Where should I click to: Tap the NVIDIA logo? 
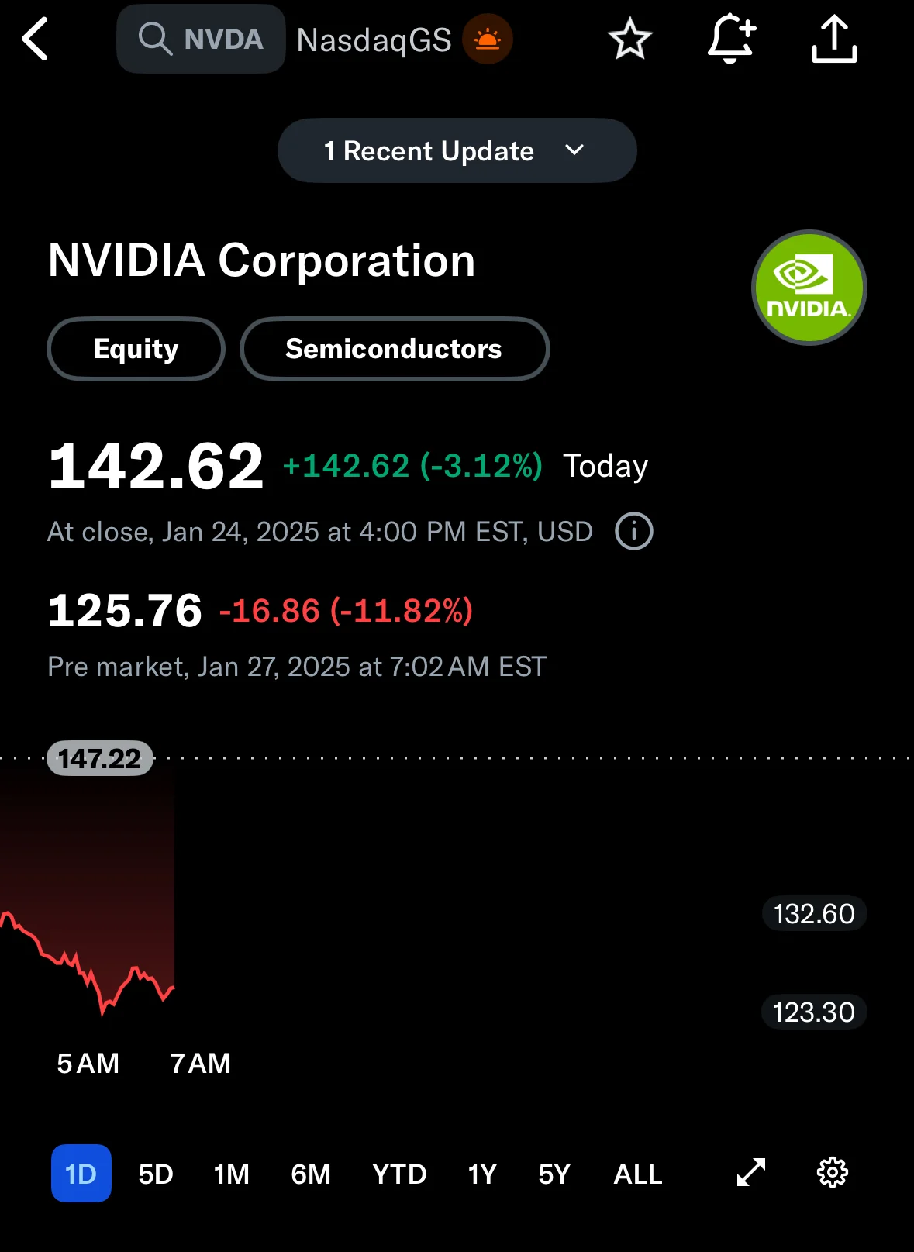point(809,288)
